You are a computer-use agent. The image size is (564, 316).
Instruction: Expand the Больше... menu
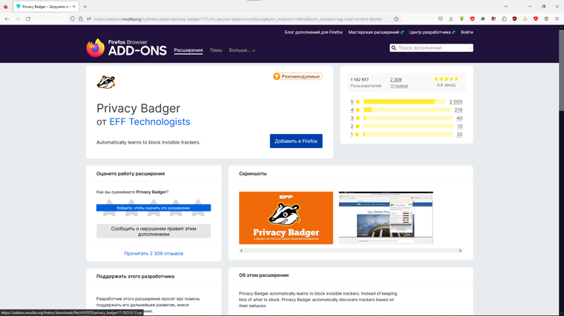(x=242, y=50)
